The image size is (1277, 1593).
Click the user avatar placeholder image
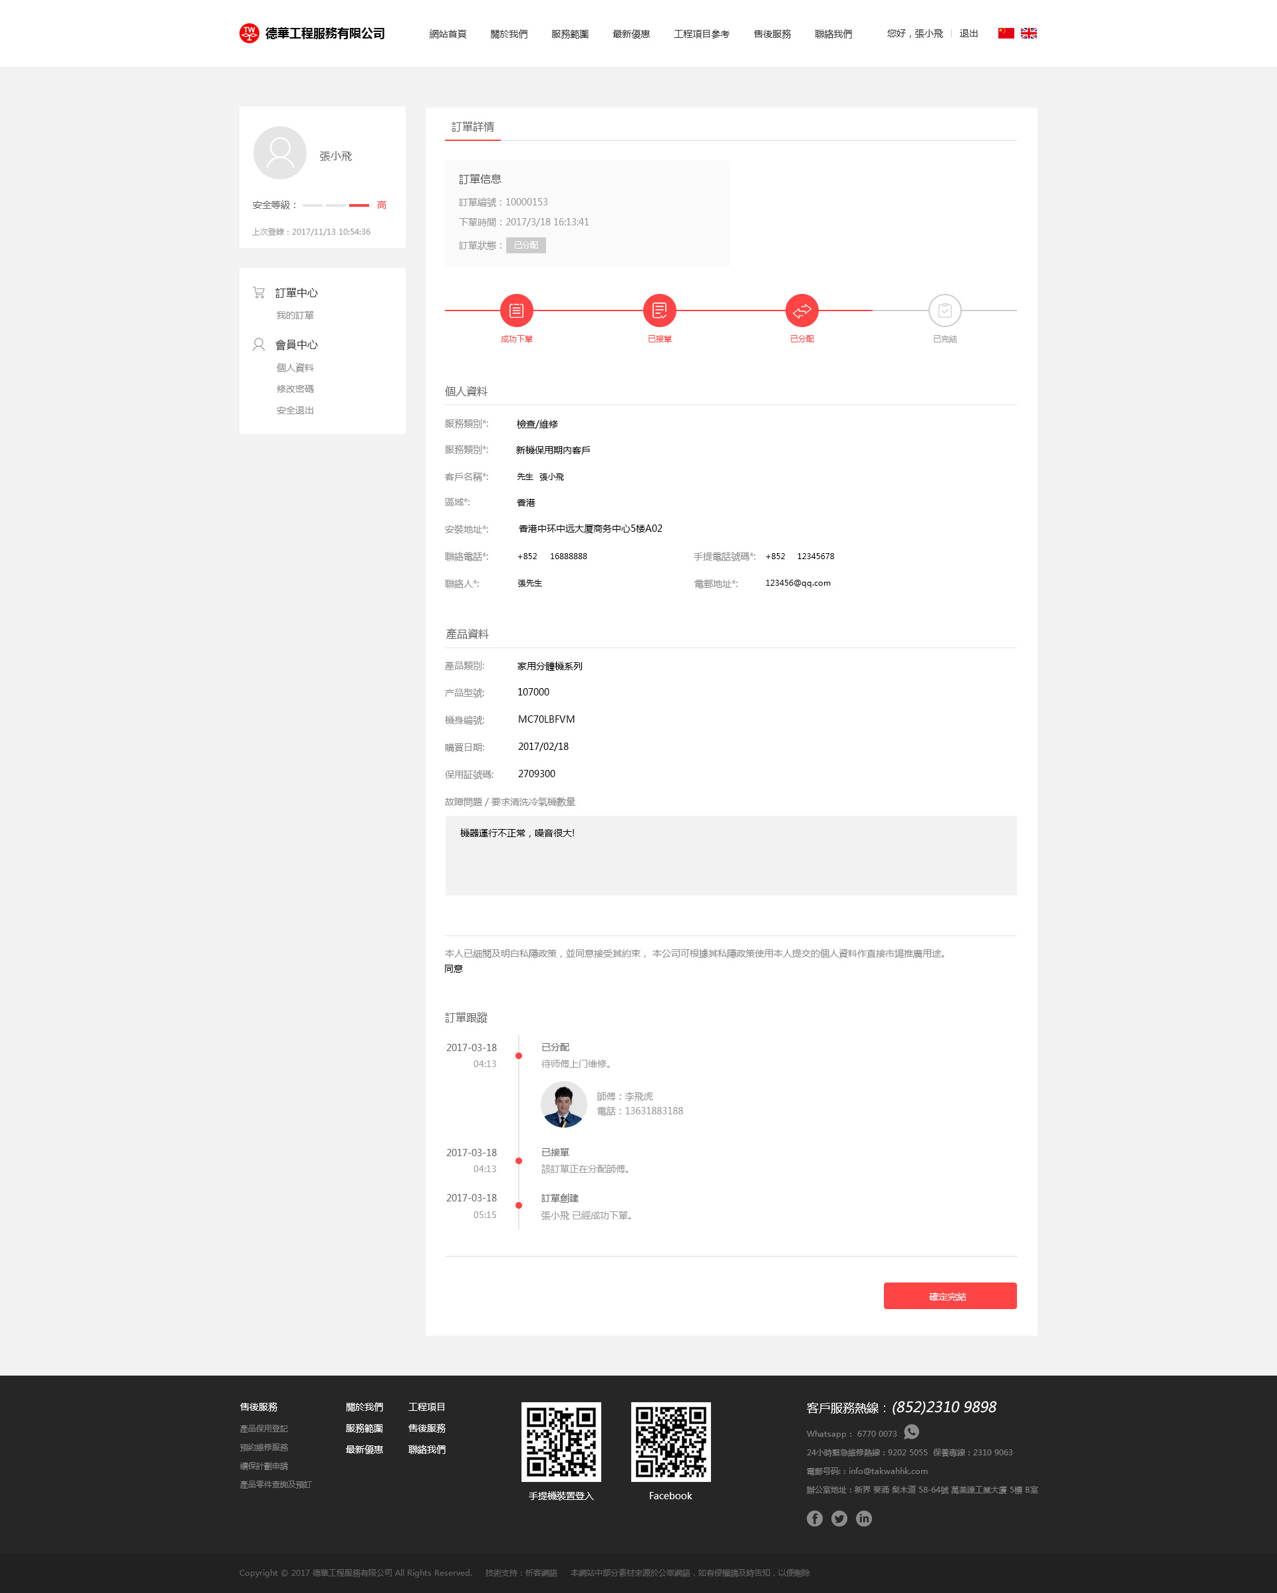pyautogui.click(x=279, y=153)
